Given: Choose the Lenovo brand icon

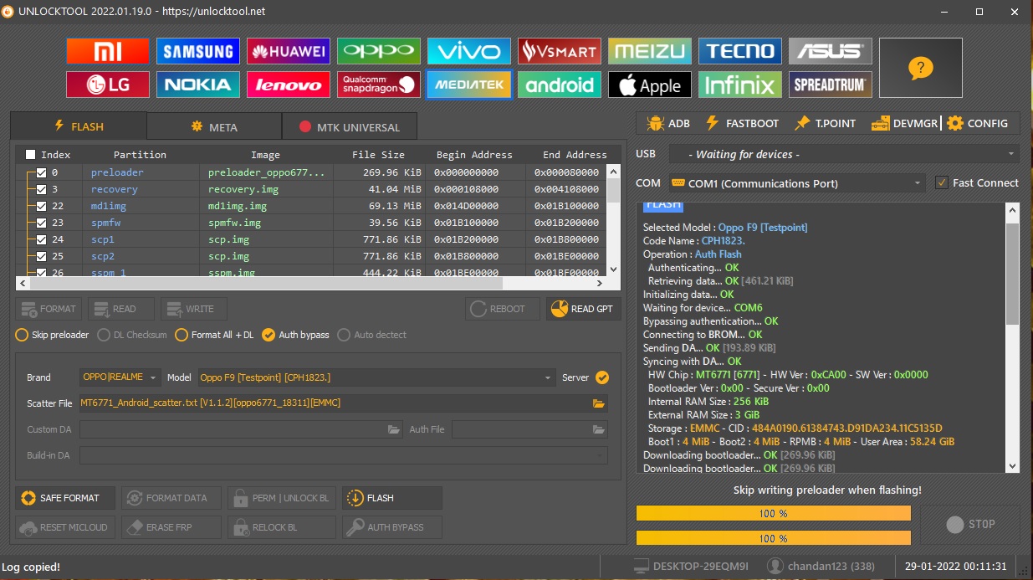Looking at the screenshot, I should tap(289, 85).
